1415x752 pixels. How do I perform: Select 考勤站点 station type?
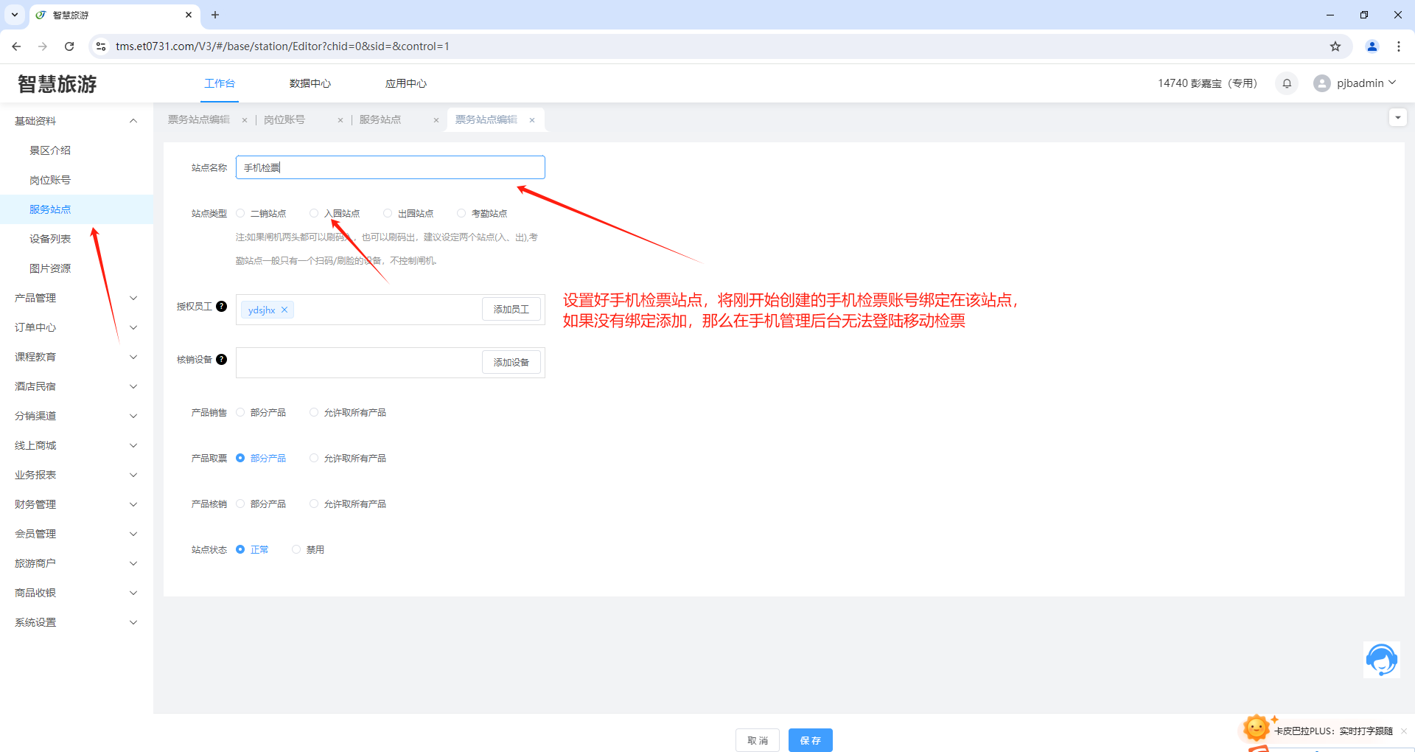tap(461, 214)
